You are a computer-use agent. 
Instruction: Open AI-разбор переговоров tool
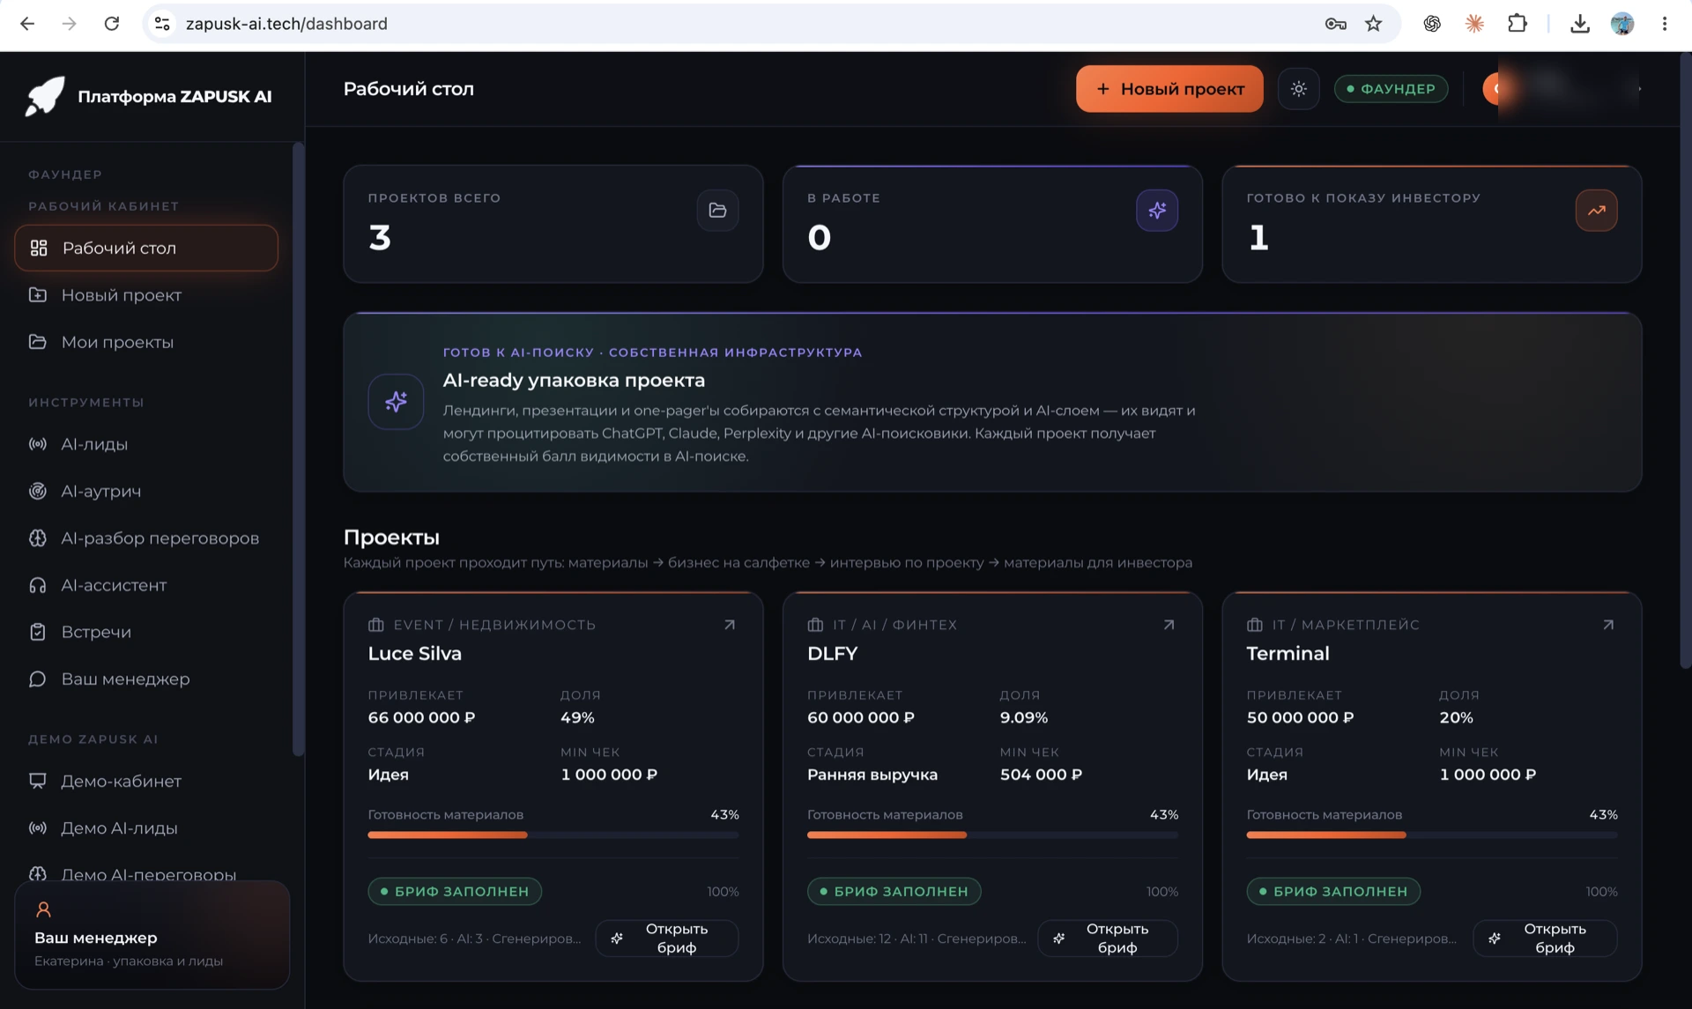(x=146, y=538)
